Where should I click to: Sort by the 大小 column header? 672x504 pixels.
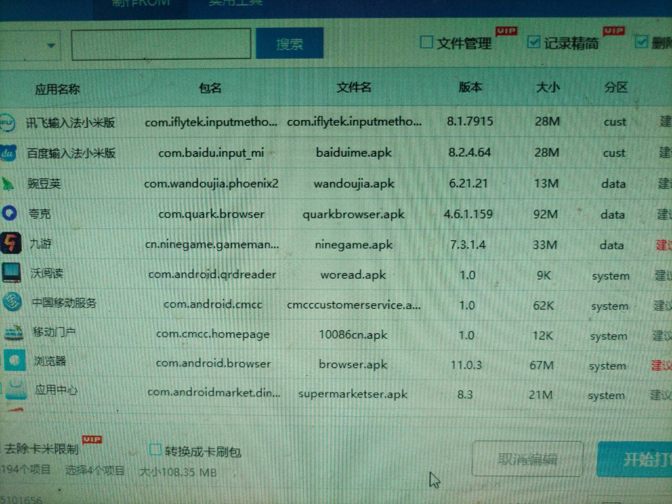click(x=548, y=87)
